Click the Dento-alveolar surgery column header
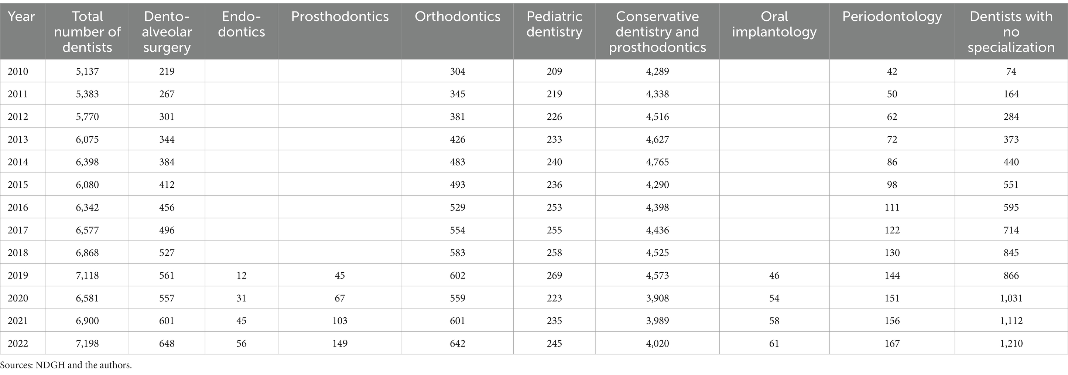Screen dimensions: 1068x375 point(167,31)
